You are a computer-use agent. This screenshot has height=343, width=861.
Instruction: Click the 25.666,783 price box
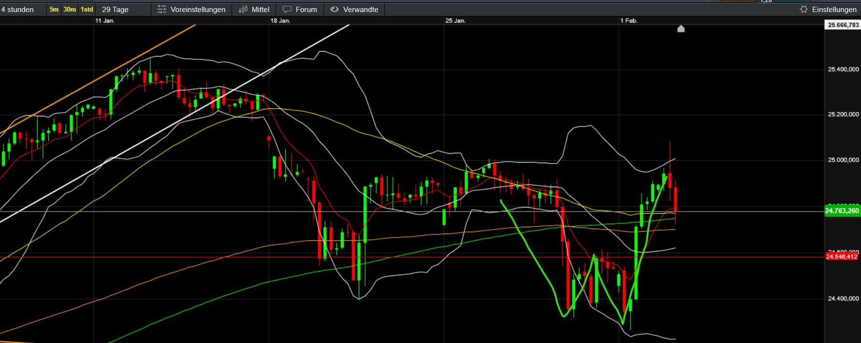[843, 25]
